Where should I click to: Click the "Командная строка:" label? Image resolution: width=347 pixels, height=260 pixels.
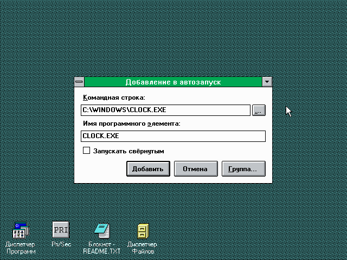pyautogui.click(x=114, y=98)
